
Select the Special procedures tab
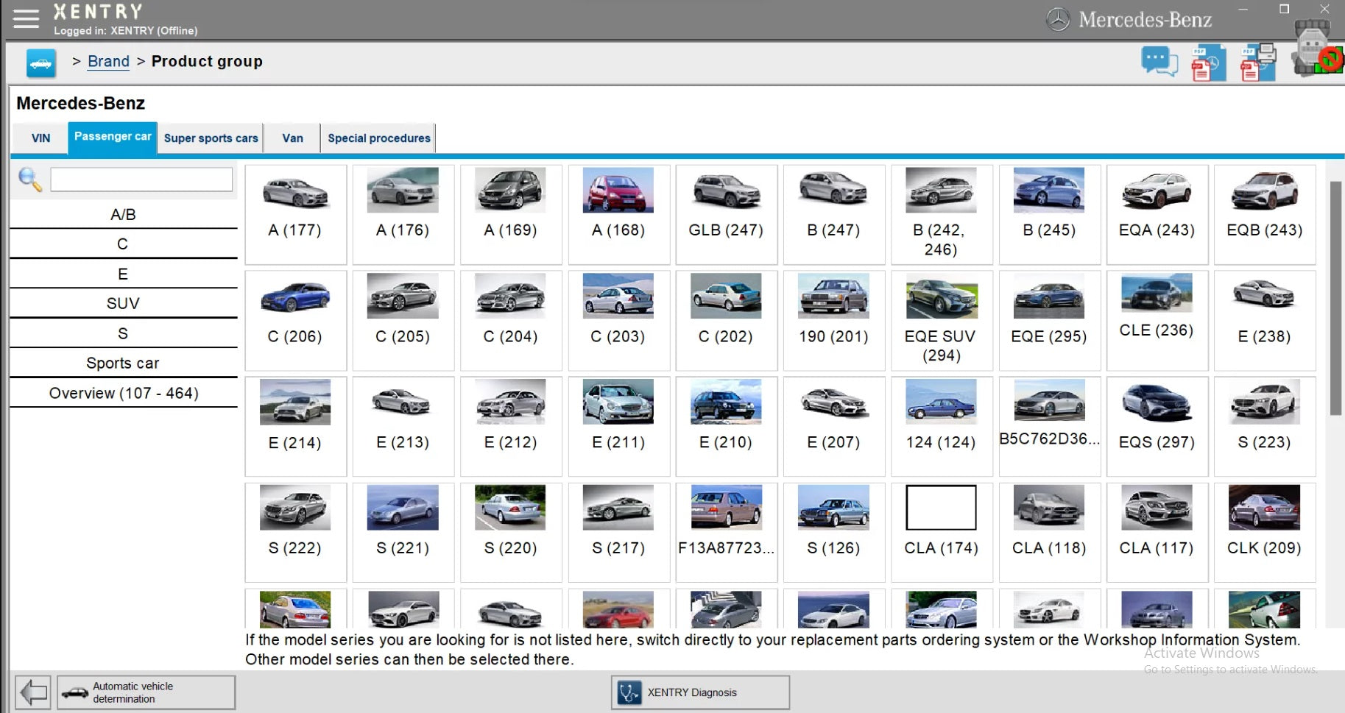coord(378,138)
